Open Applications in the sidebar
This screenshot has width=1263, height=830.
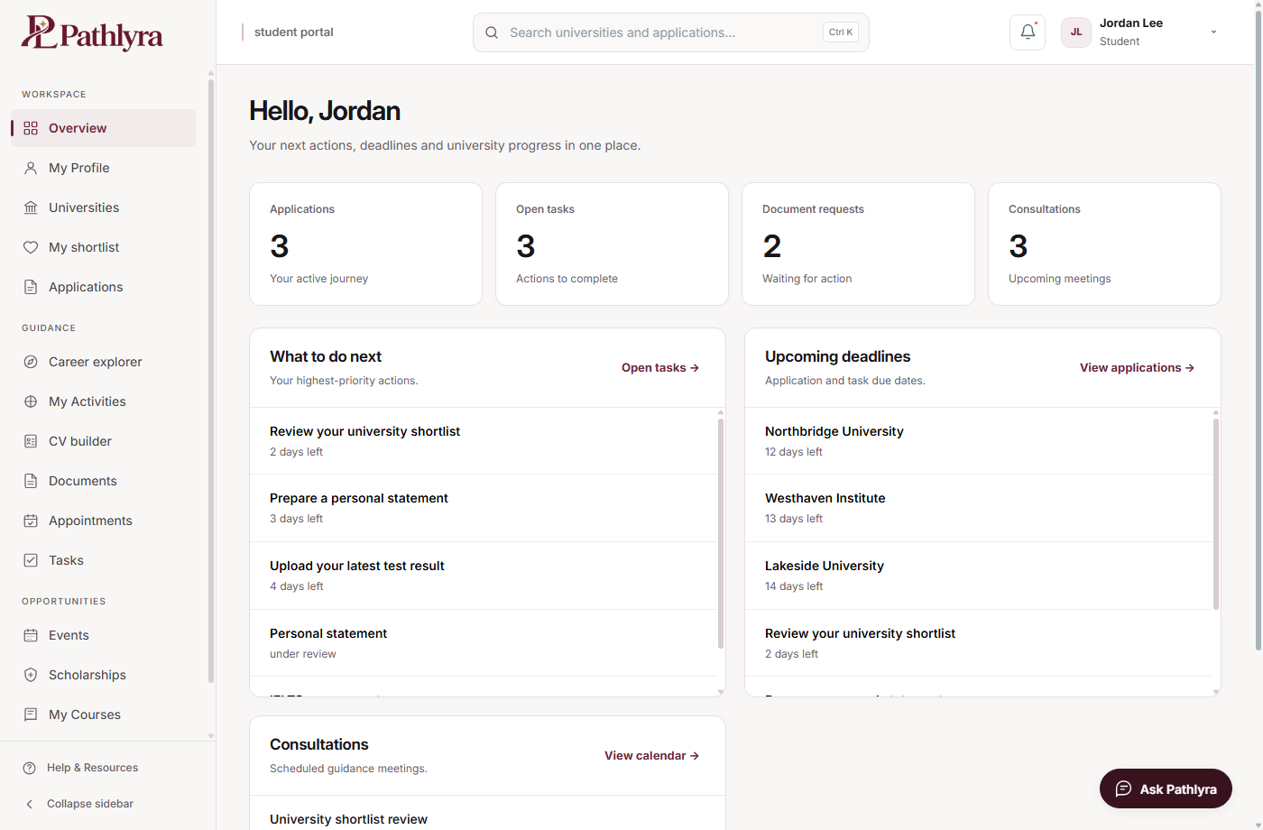pyautogui.click(x=104, y=287)
